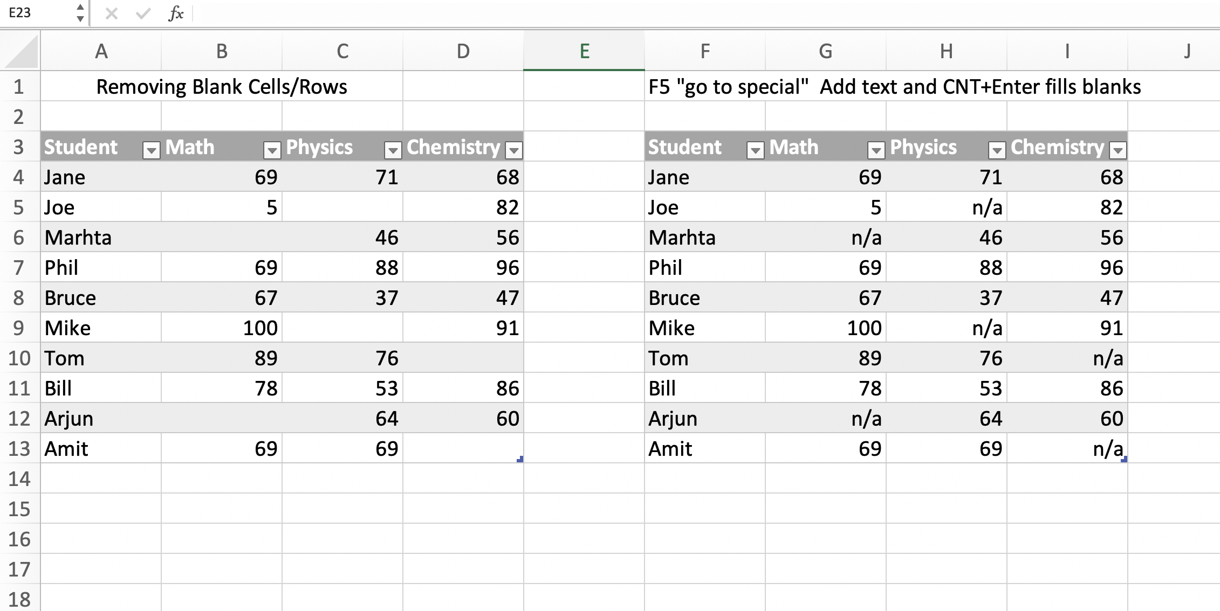The image size is (1220, 611).
Task: Open the left table Student filter dropdown
Action: click(152, 150)
